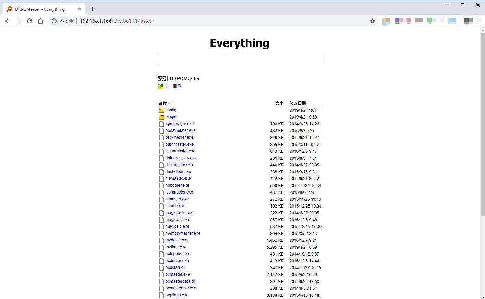View site info next to 不安全
485x299 pixels.
pyautogui.click(x=54, y=21)
